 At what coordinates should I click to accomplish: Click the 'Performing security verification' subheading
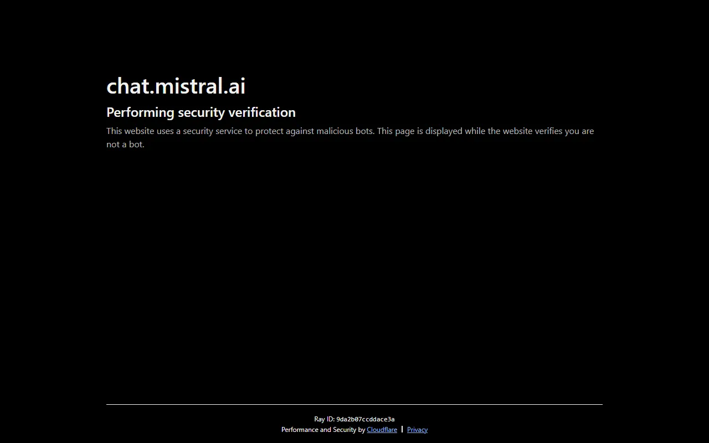[201, 112]
